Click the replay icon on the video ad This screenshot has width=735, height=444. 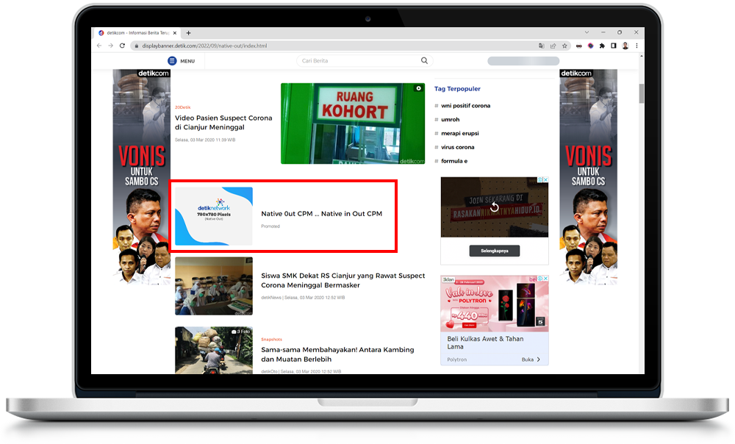[494, 207]
